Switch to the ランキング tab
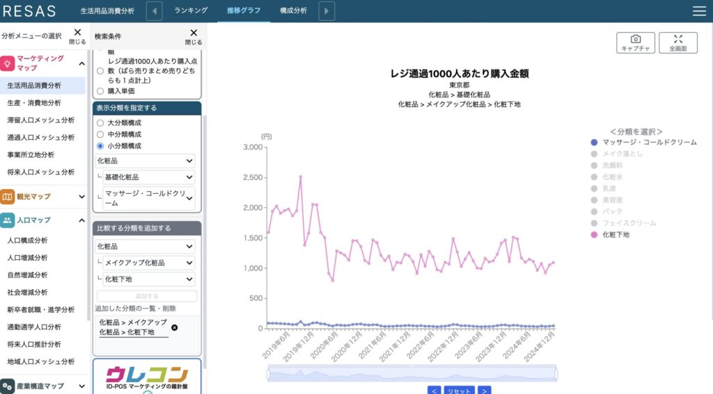This screenshot has width=713, height=394. pyautogui.click(x=190, y=11)
